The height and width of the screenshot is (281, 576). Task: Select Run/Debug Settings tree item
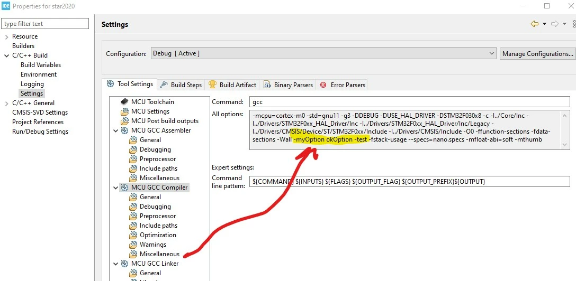click(x=40, y=132)
